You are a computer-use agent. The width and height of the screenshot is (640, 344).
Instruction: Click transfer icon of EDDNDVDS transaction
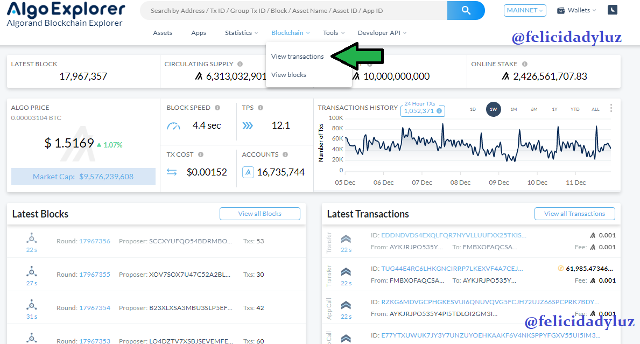click(346, 238)
